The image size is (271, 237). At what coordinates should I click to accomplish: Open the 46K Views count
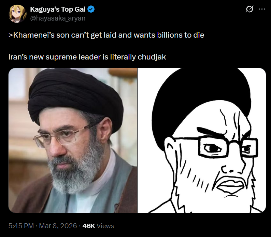point(98,226)
